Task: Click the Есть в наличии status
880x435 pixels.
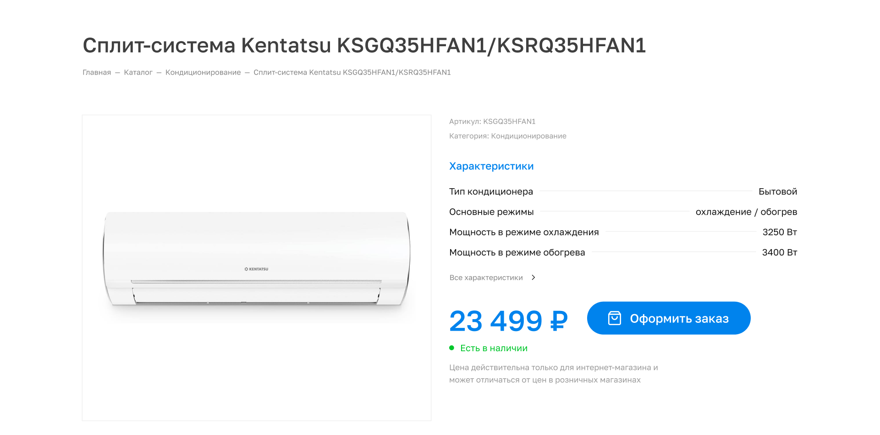Action: coord(494,348)
